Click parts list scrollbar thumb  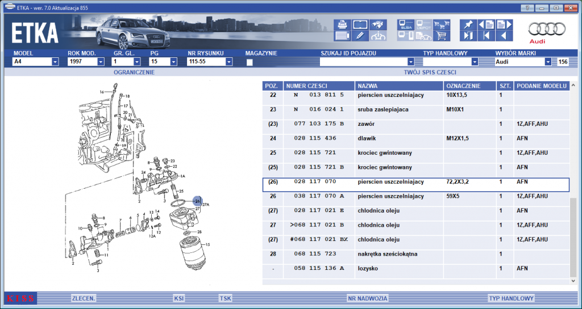573,237
